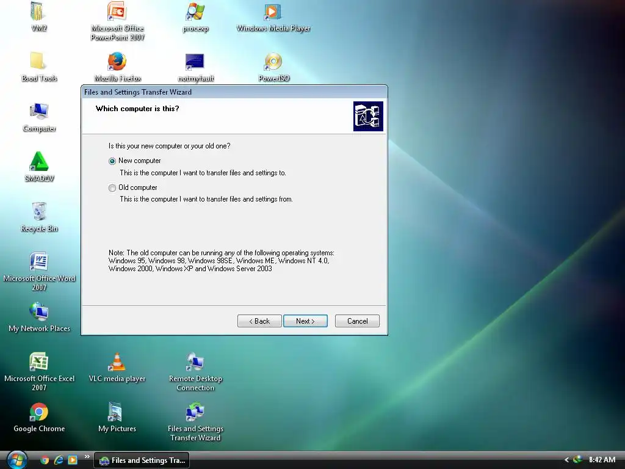Click the operating systems note text
The height and width of the screenshot is (469, 625).
(x=221, y=261)
